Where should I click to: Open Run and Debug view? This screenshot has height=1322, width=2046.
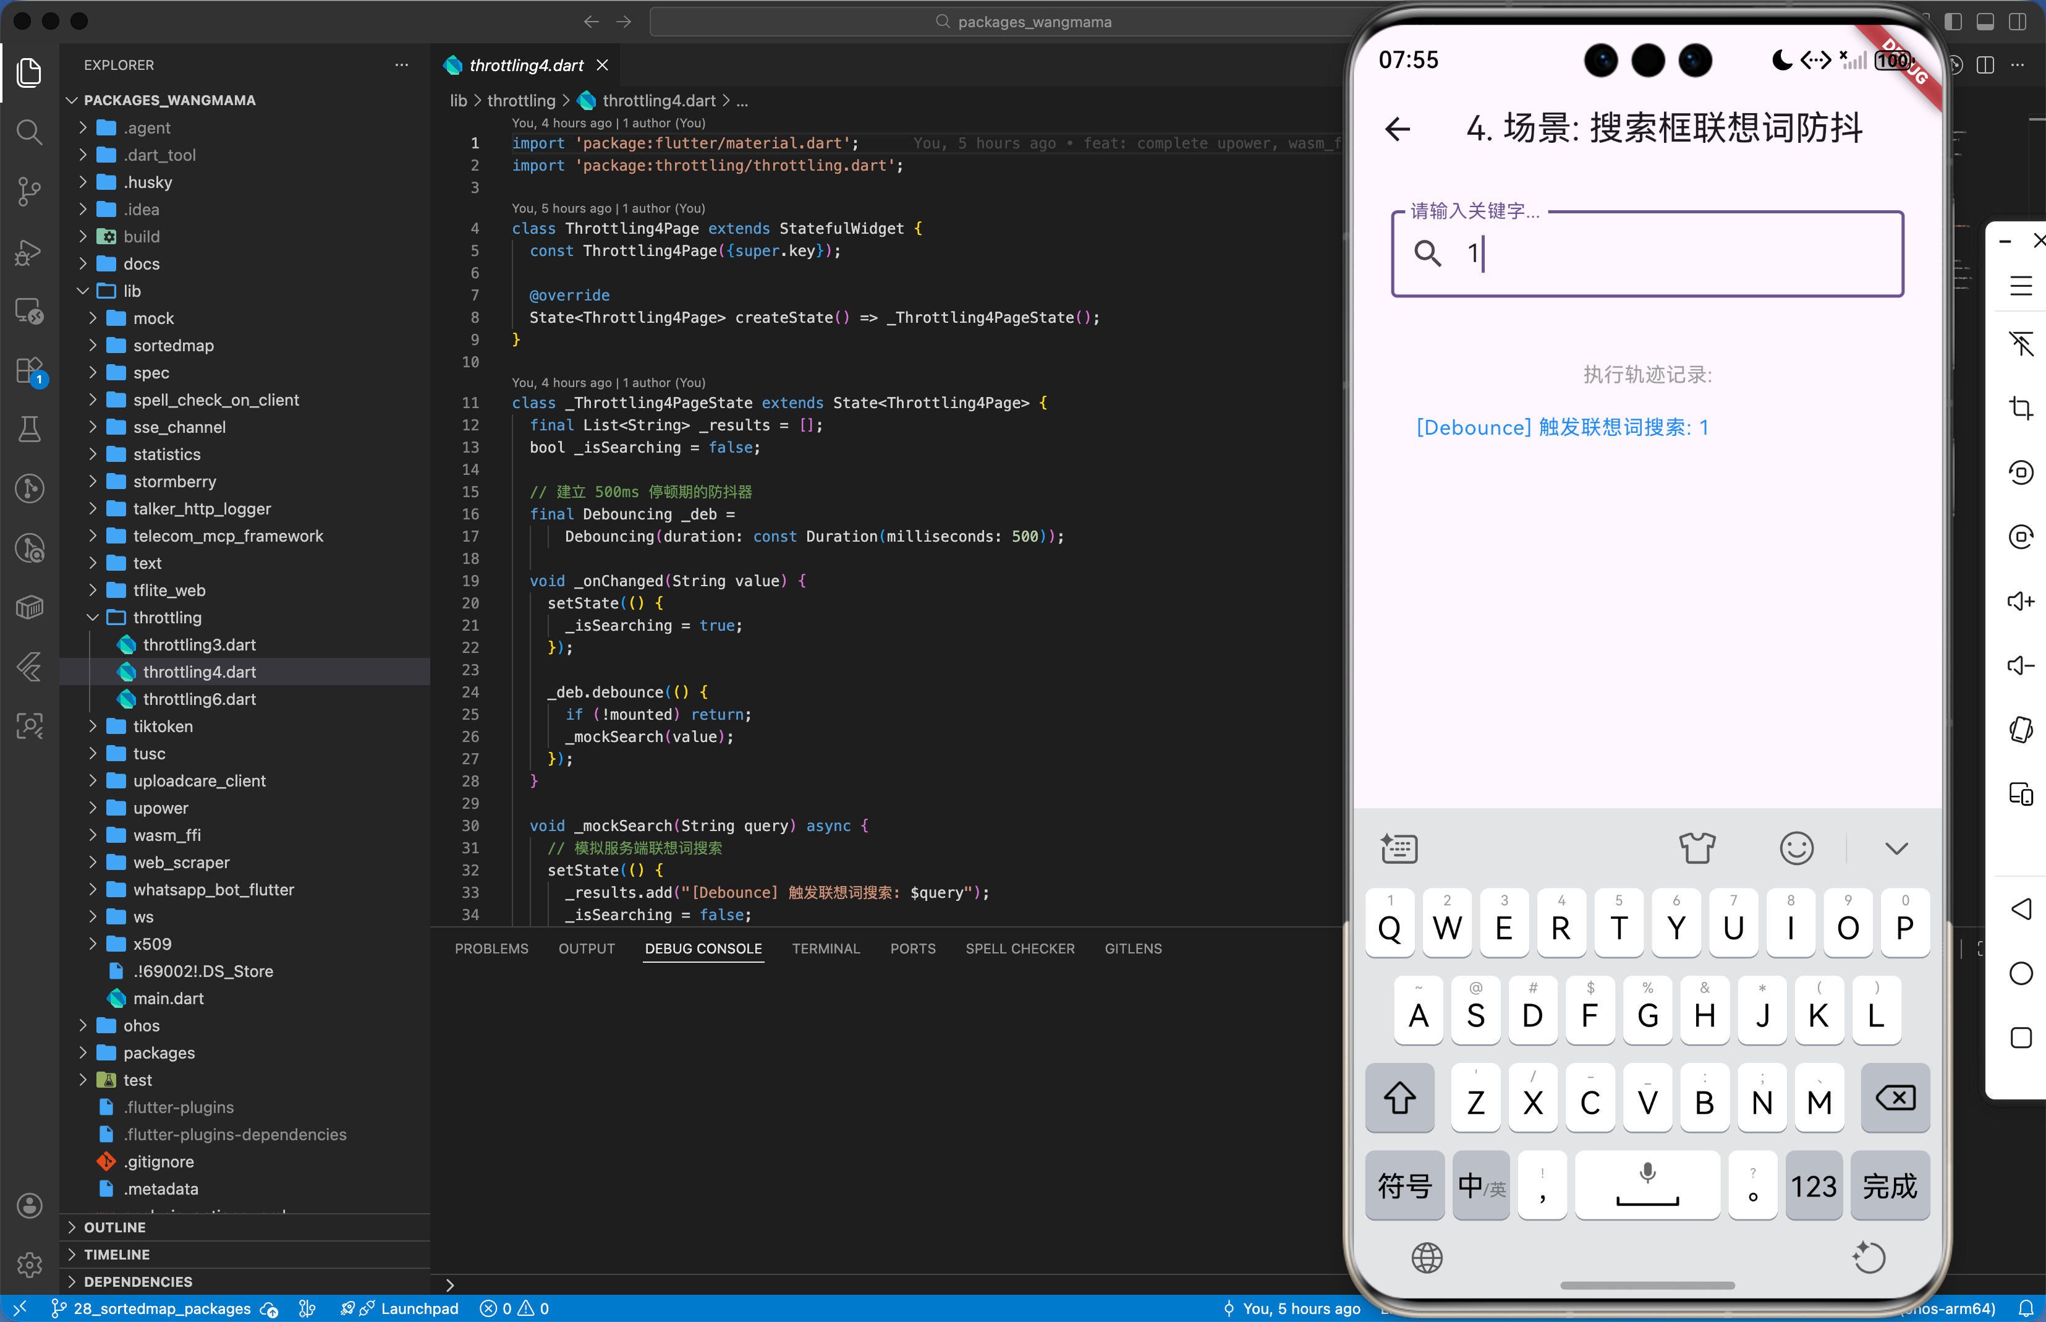coord(29,252)
